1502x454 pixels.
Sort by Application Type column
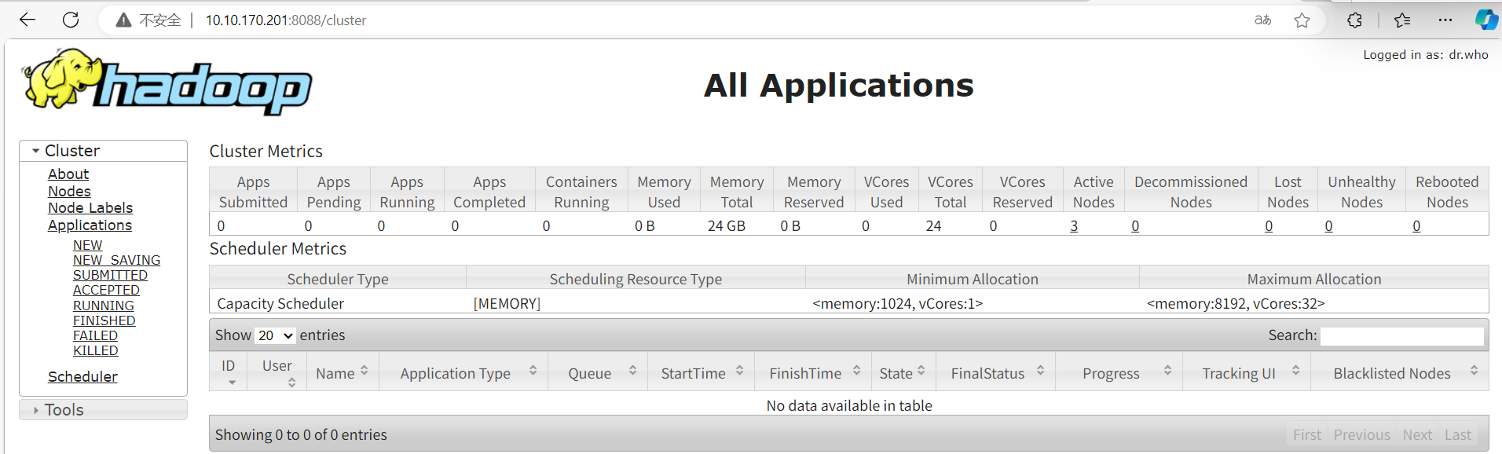[463, 372]
